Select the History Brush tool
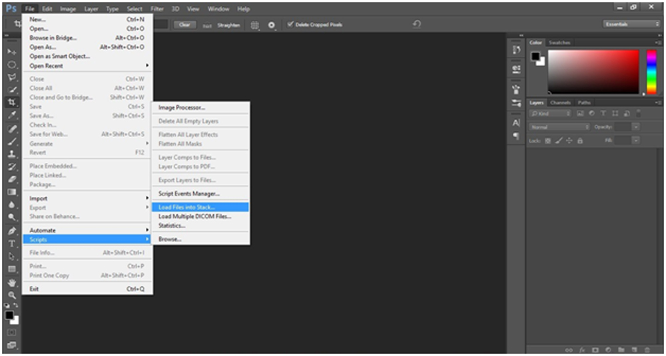This screenshot has height=356, width=666. pyautogui.click(x=12, y=167)
